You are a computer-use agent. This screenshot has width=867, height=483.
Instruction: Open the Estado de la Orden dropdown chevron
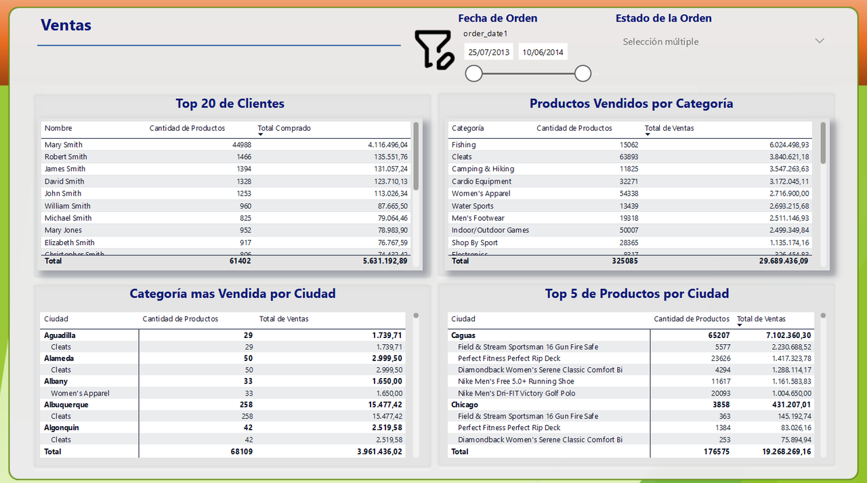pyautogui.click(x=820, y=41)
